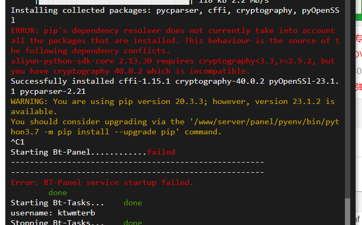Click the 'Error: BT-Panel service startup failed.' line
Image resolution: width=362 pixels, height=225 pixels.
102,182
